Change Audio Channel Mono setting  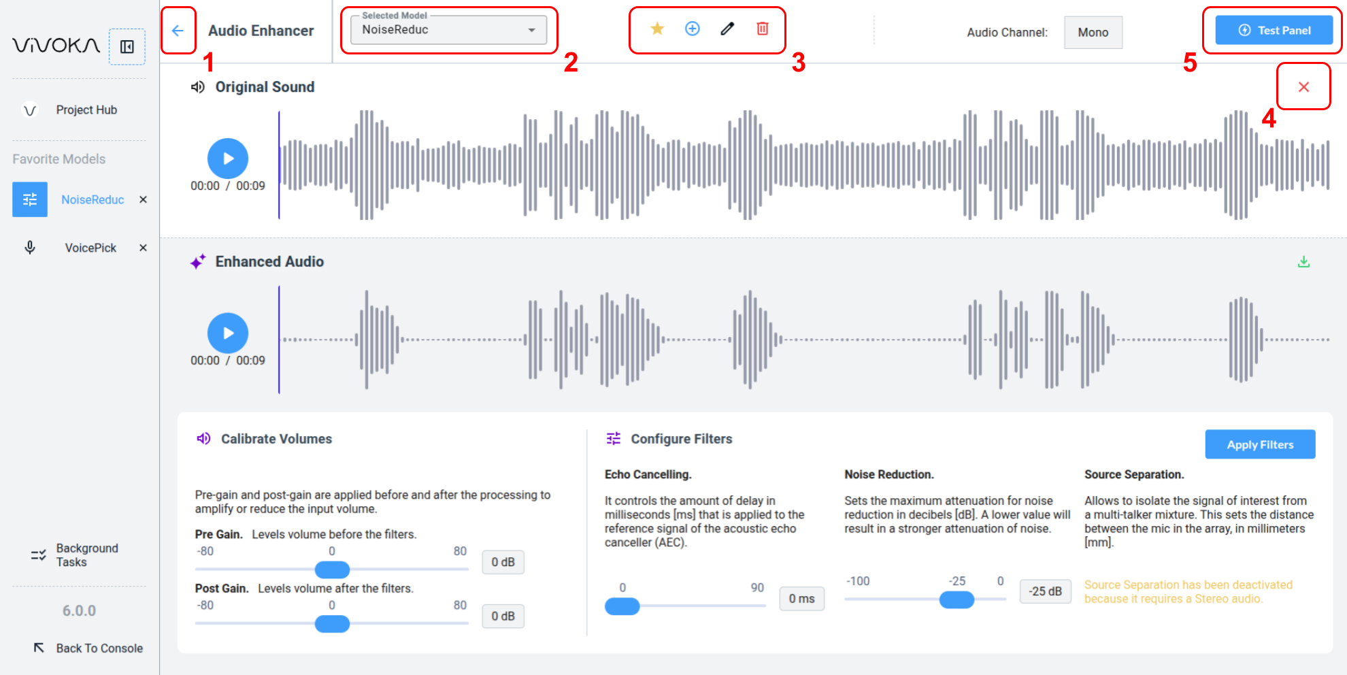click(x=1093, y=33)
